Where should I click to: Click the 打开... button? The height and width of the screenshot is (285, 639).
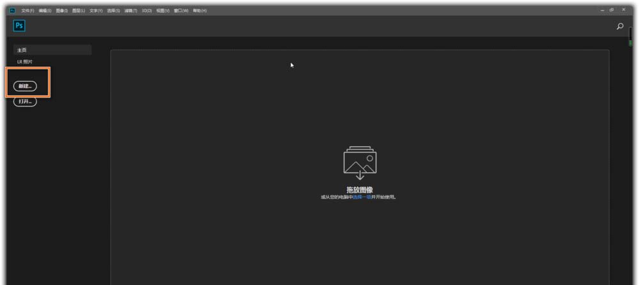(25, 101)
